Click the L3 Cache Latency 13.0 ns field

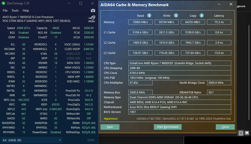219,53
